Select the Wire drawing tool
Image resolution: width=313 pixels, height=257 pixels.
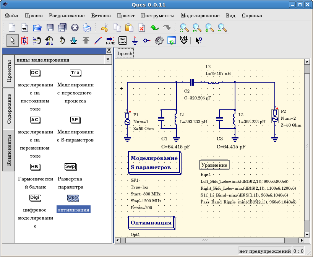[x=98, y=40]
